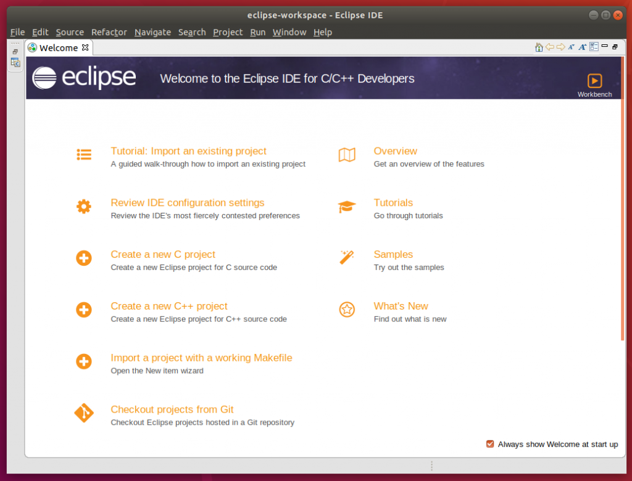The width and height of the screenshot is (632, 481).
Task: Click text 'Get an overview of the features'
Action: (429, 164)
